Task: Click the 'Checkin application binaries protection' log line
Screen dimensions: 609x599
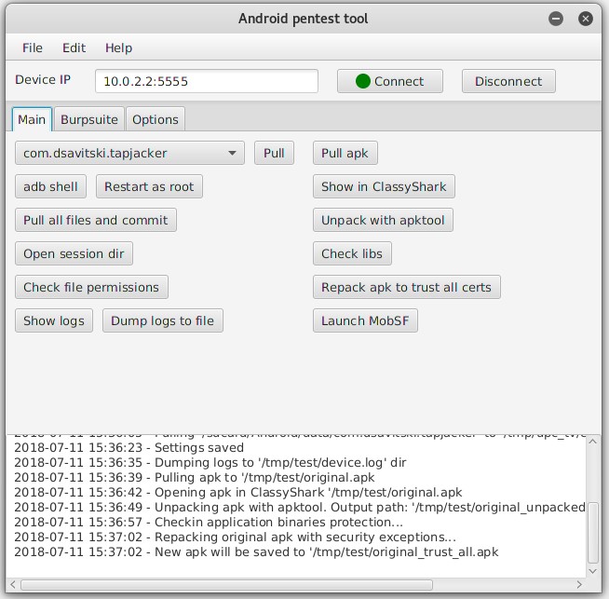Action: [x=209, y=522]
